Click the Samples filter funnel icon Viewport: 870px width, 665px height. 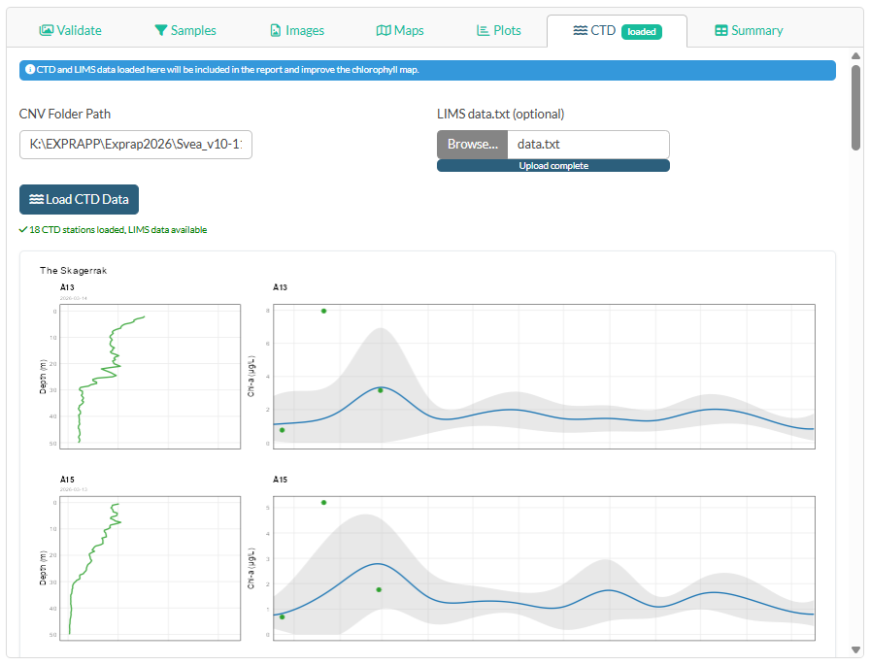pyautogui.click(x=160, y=31)
